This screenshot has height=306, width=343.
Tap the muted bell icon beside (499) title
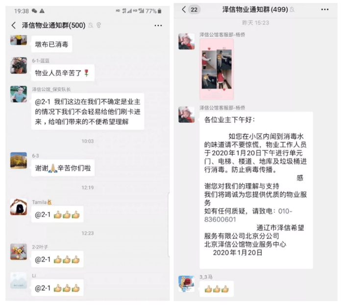coord(292,9)
